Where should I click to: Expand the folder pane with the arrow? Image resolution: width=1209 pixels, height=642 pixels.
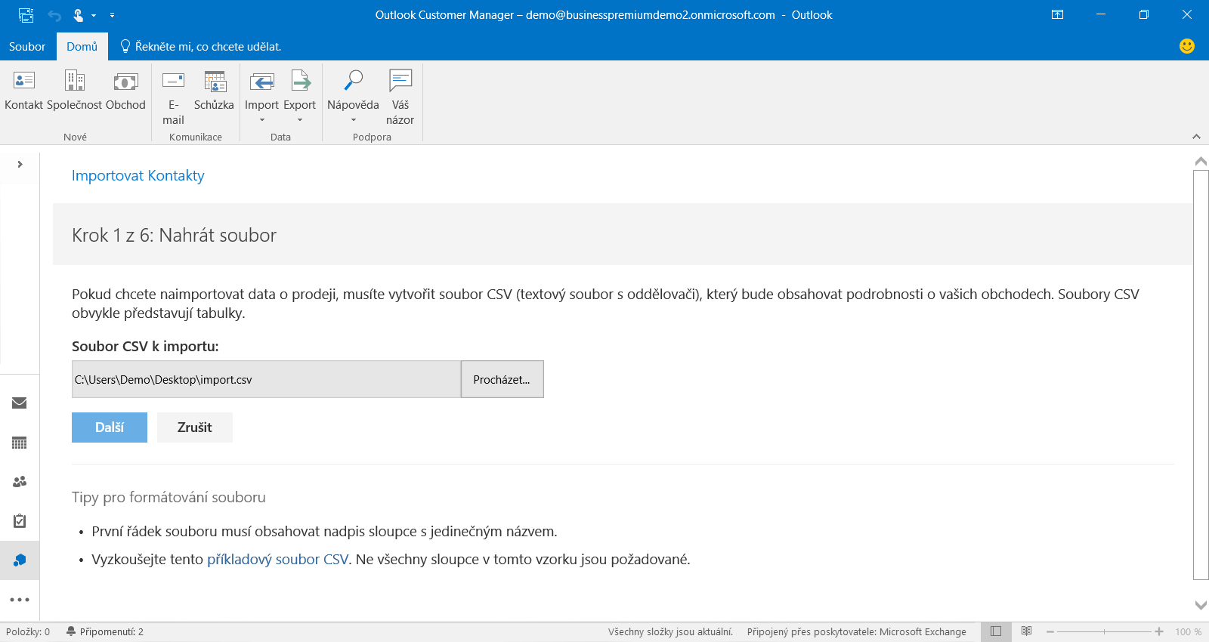20,164
